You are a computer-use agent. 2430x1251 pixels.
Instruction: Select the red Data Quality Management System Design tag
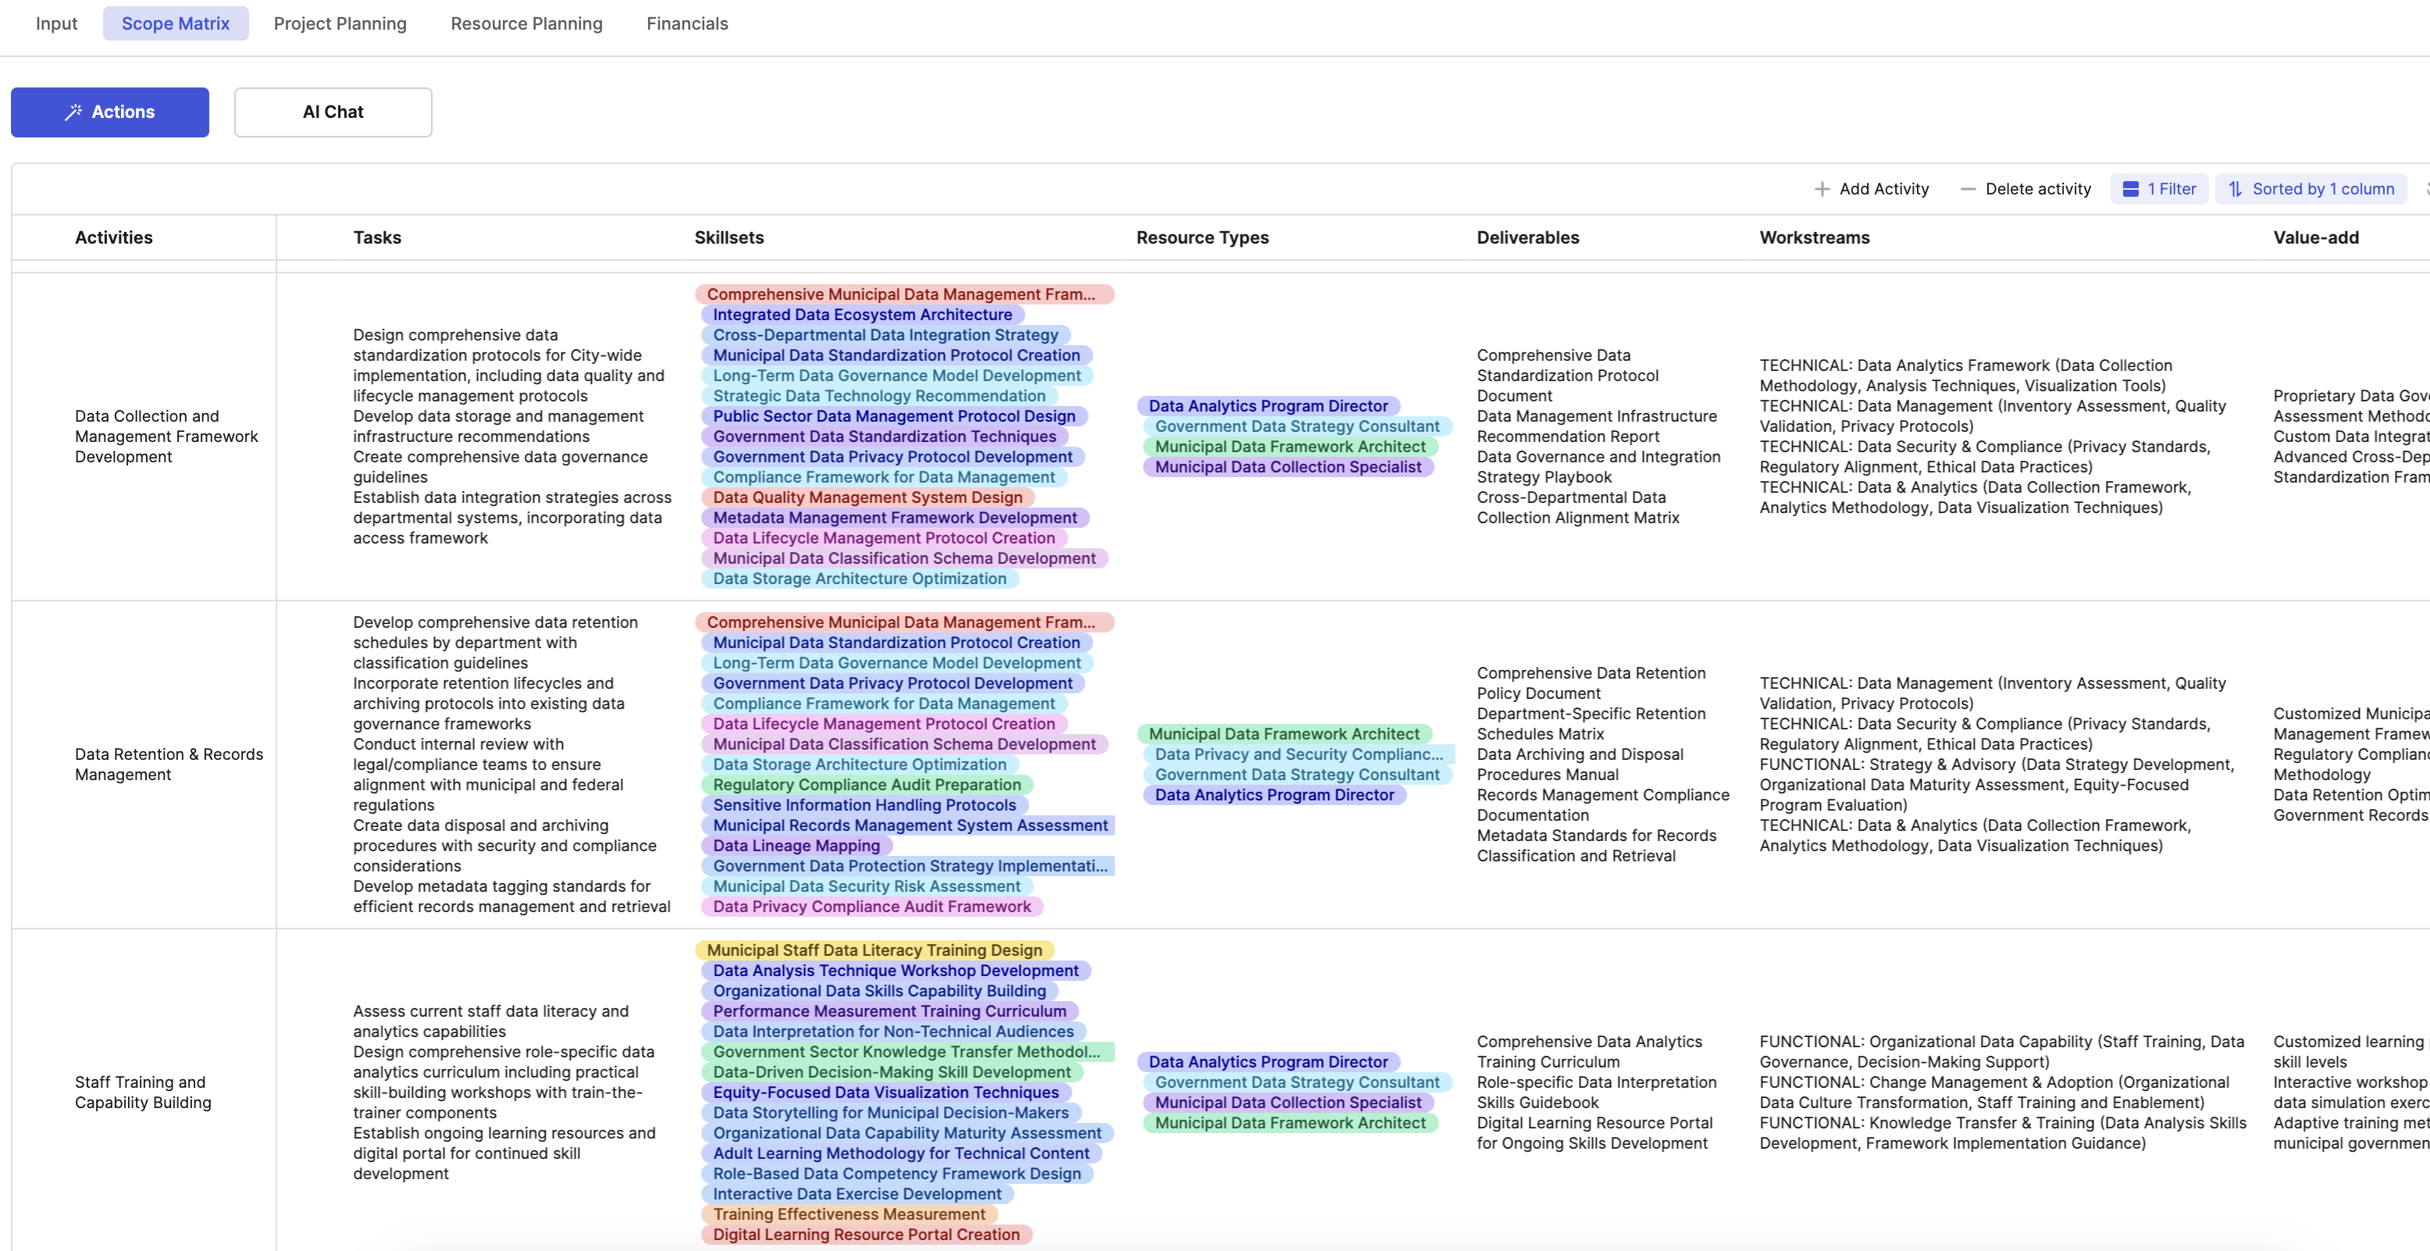coord(867,497)
